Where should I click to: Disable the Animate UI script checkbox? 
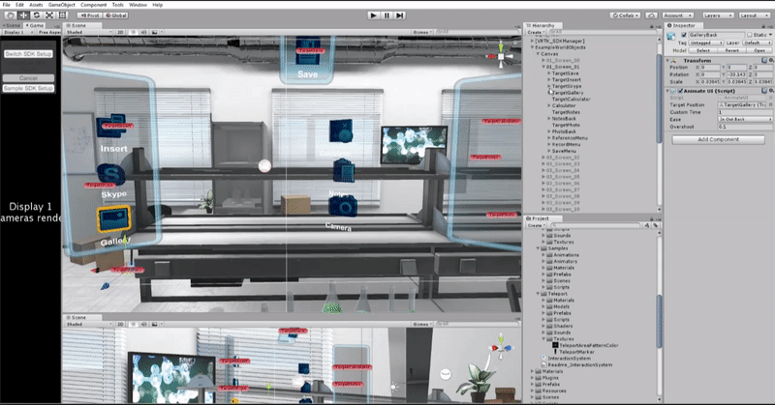680,91
